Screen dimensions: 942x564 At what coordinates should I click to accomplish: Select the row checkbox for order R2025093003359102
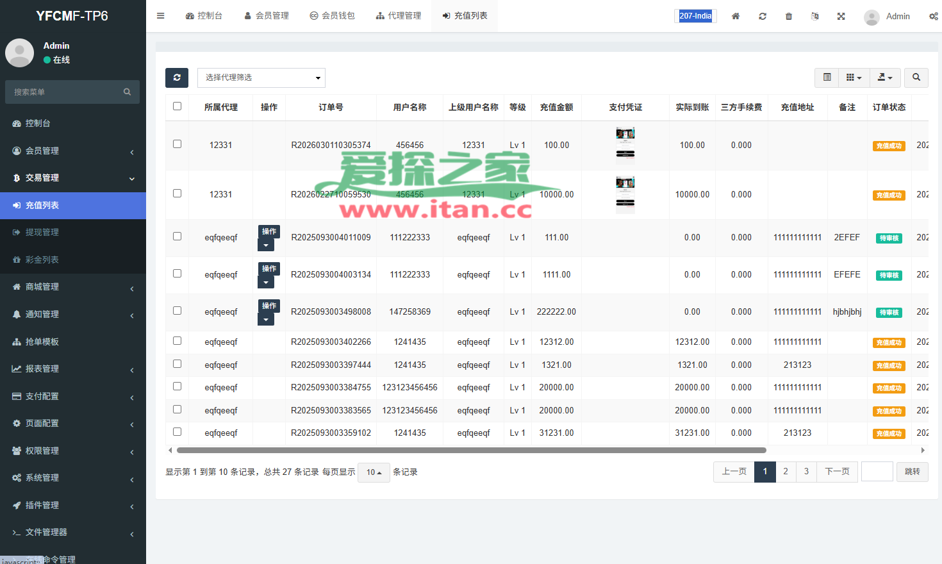[x=177, y=432]
